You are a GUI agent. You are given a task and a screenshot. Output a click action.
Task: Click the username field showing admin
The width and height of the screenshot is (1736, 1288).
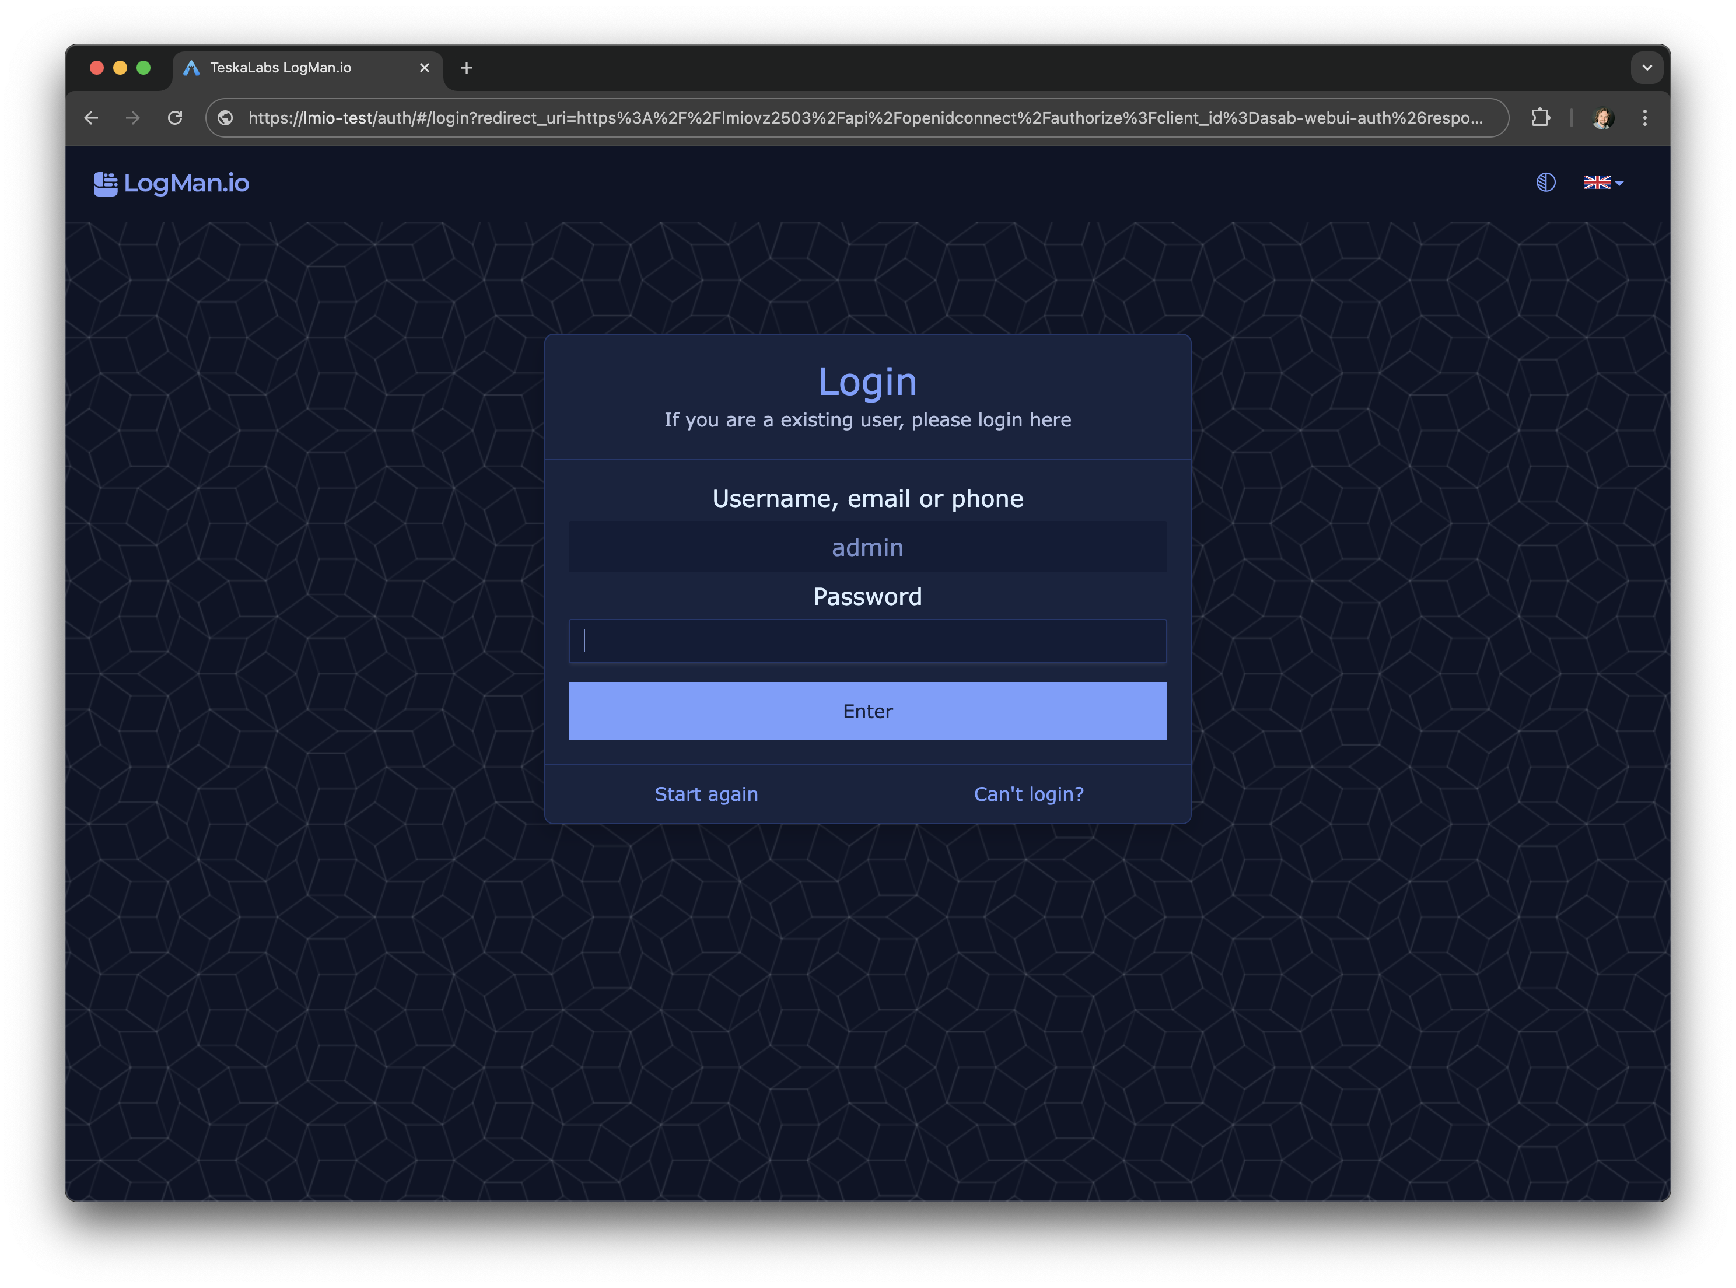[867, 547]
